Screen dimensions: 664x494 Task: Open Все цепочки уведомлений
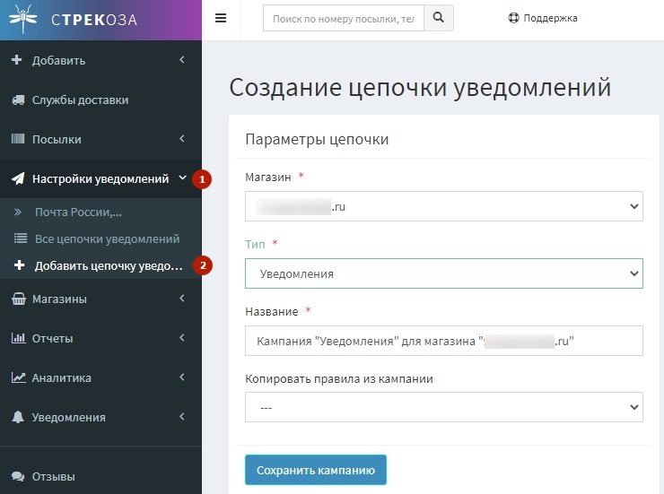point(107,239)
